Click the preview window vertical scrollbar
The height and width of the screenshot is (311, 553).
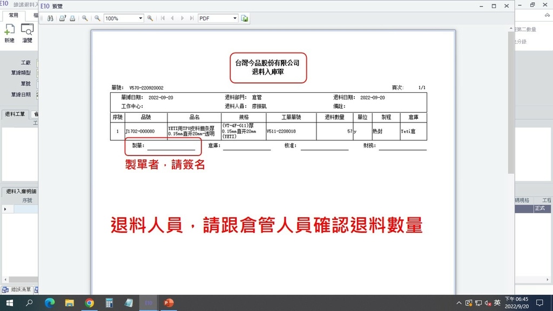click(511, 102)
